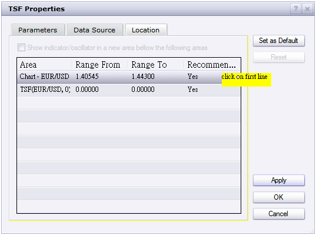Click the 0.00000 value under Range To
Image resolution: width=316 pixels, height=235 pixels.
[x=143, y=90]
